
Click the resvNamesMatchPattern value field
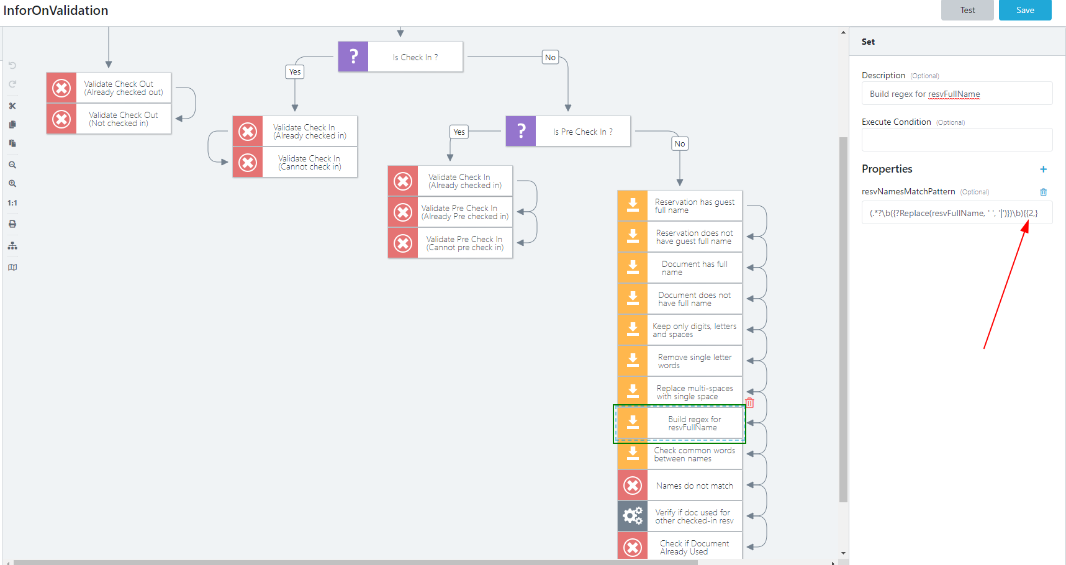[x=956, y=213]
